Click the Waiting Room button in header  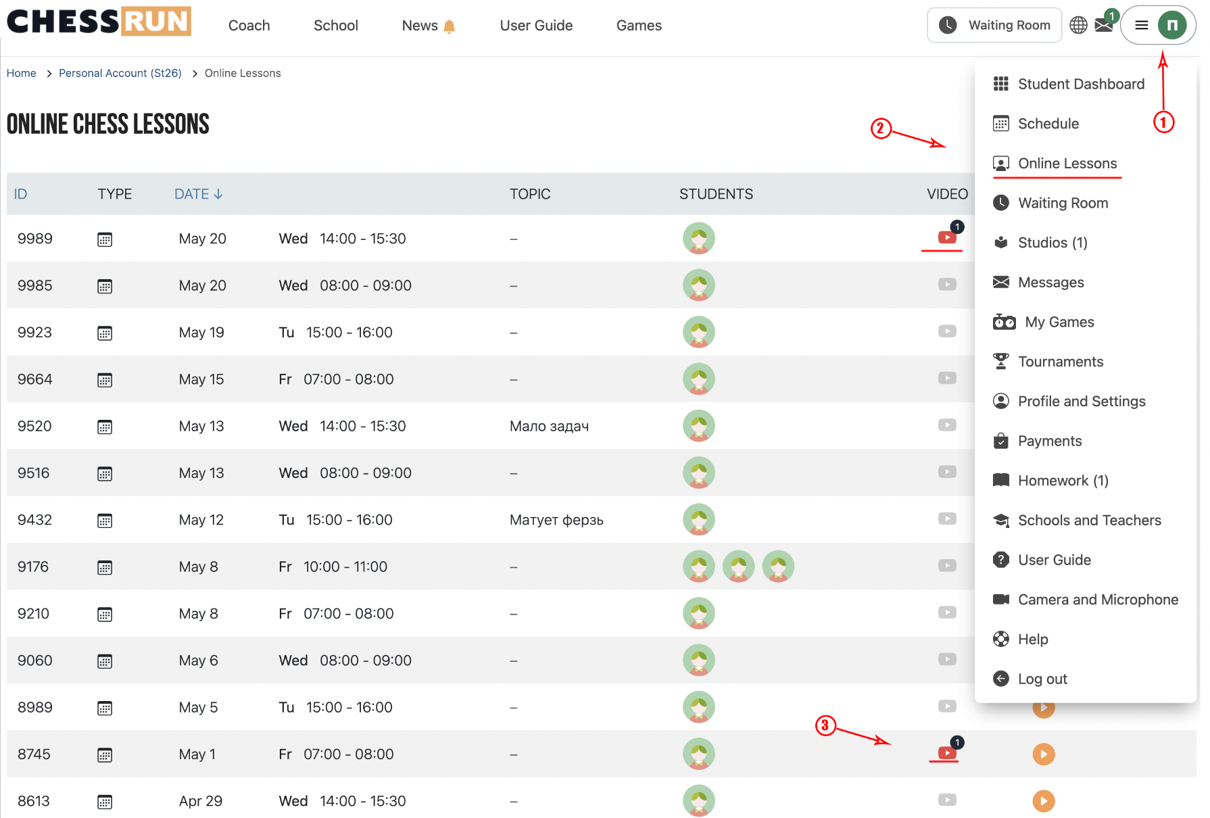[x=994, y=25]
